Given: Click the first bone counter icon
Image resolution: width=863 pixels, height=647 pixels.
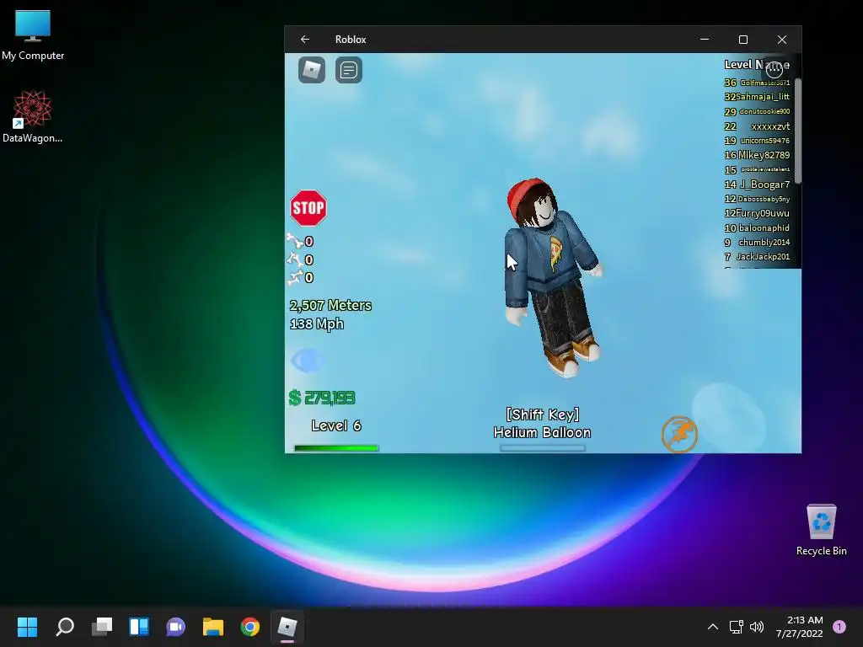Looking at the screenshot, I should pyautogui.click(x=294, y=240).
